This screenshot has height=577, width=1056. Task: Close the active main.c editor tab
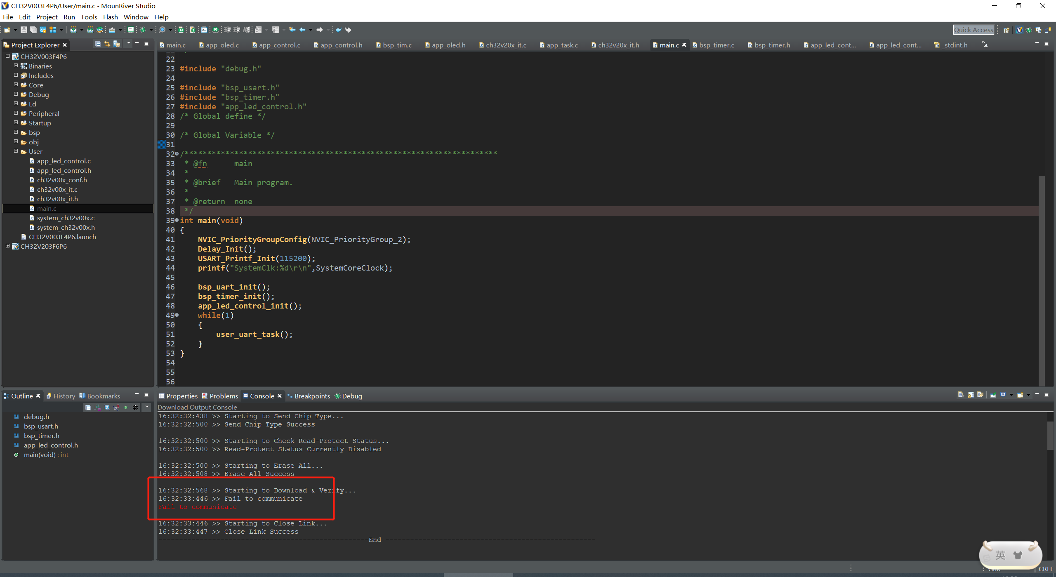click(684, 45)
